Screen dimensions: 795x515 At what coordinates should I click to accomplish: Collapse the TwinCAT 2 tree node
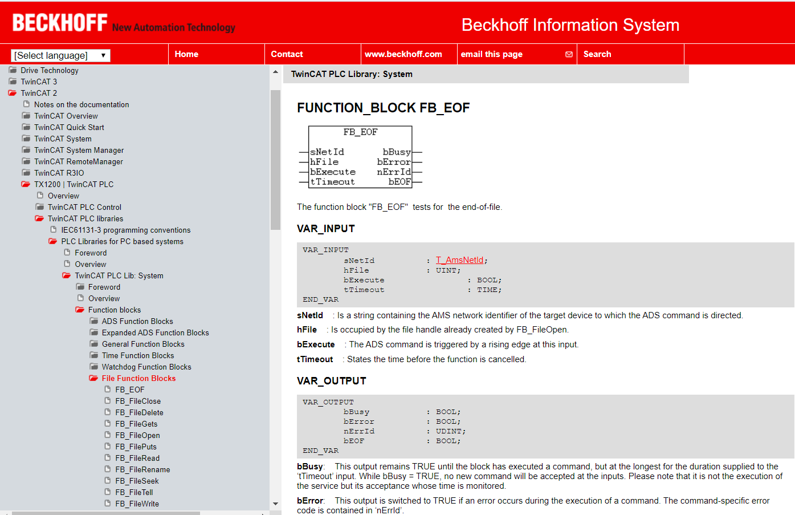click(13, 92)
